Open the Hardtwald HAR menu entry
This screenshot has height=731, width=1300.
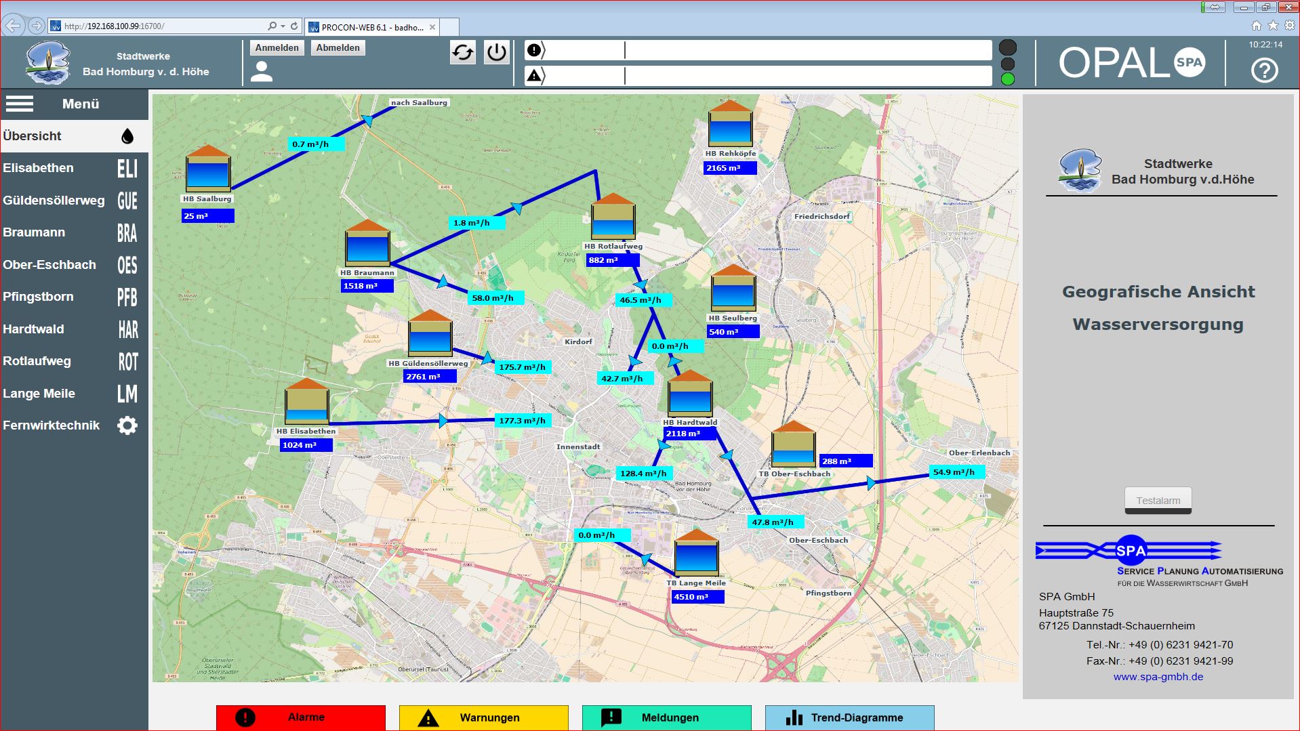(x=74, y=329)
